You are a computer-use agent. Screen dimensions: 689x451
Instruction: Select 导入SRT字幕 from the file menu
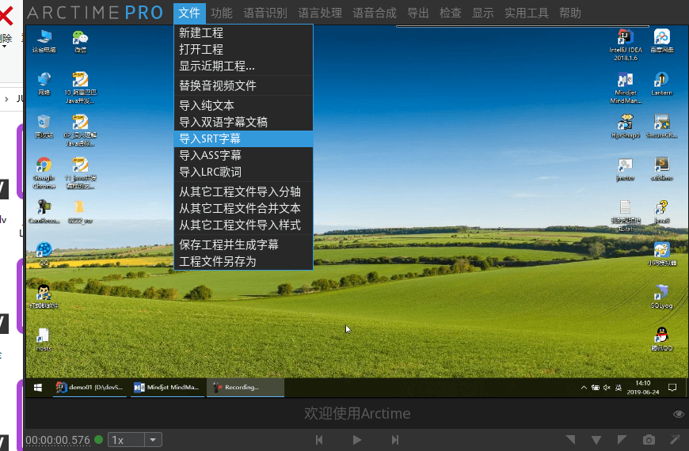(x=210, y=138)
